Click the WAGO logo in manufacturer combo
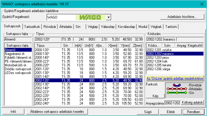This screenshot has height=116, width=207. tap(91, 17)
